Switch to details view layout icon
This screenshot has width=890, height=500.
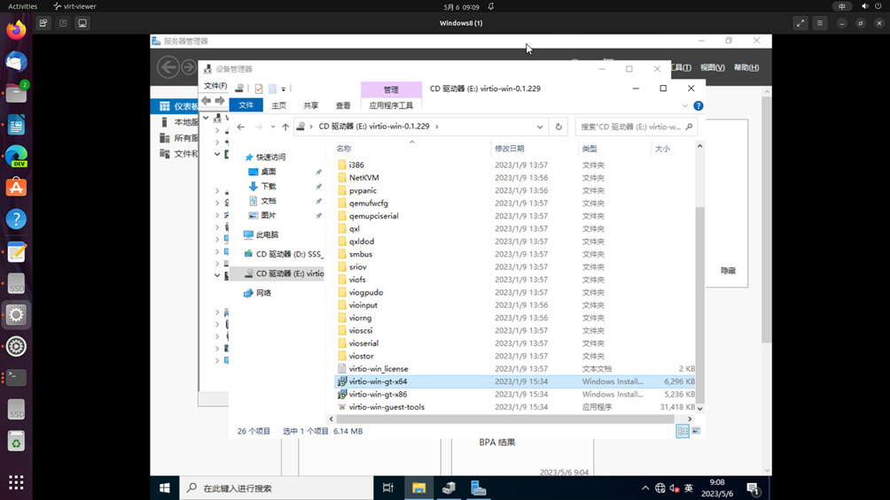click(683, 431)
